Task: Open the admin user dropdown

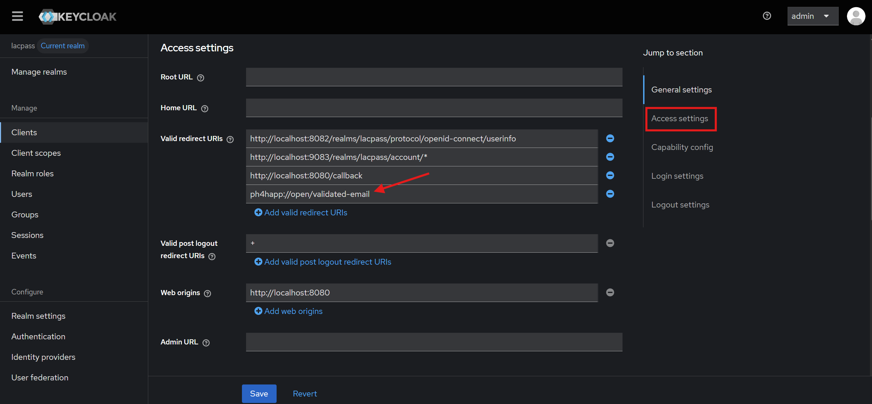Action: tap(813, 16)
